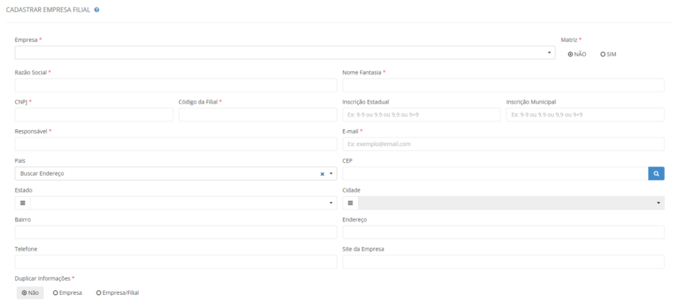Screen dimensions: 675x303
Task: Select NÃO for Matriz
Action: click(570, 54)
